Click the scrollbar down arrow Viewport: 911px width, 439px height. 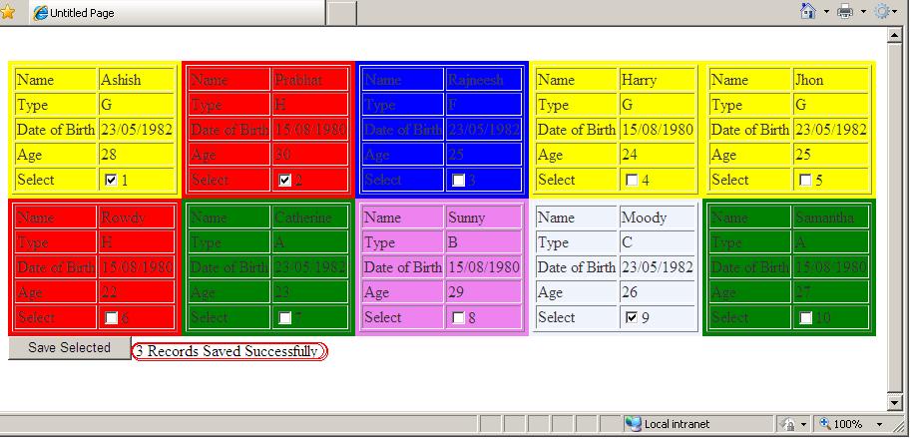(x=895, y=402)
